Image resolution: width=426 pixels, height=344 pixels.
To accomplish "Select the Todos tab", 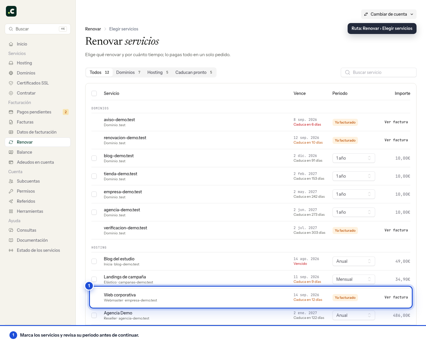I will pyautogui.click(x=99, y=72).
